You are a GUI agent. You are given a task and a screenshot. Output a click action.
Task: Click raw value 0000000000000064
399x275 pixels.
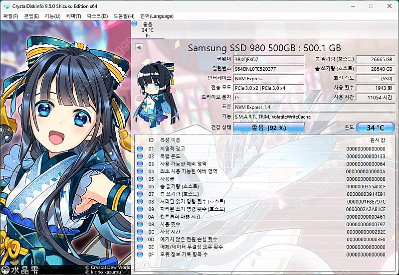(x=366, y=164)
